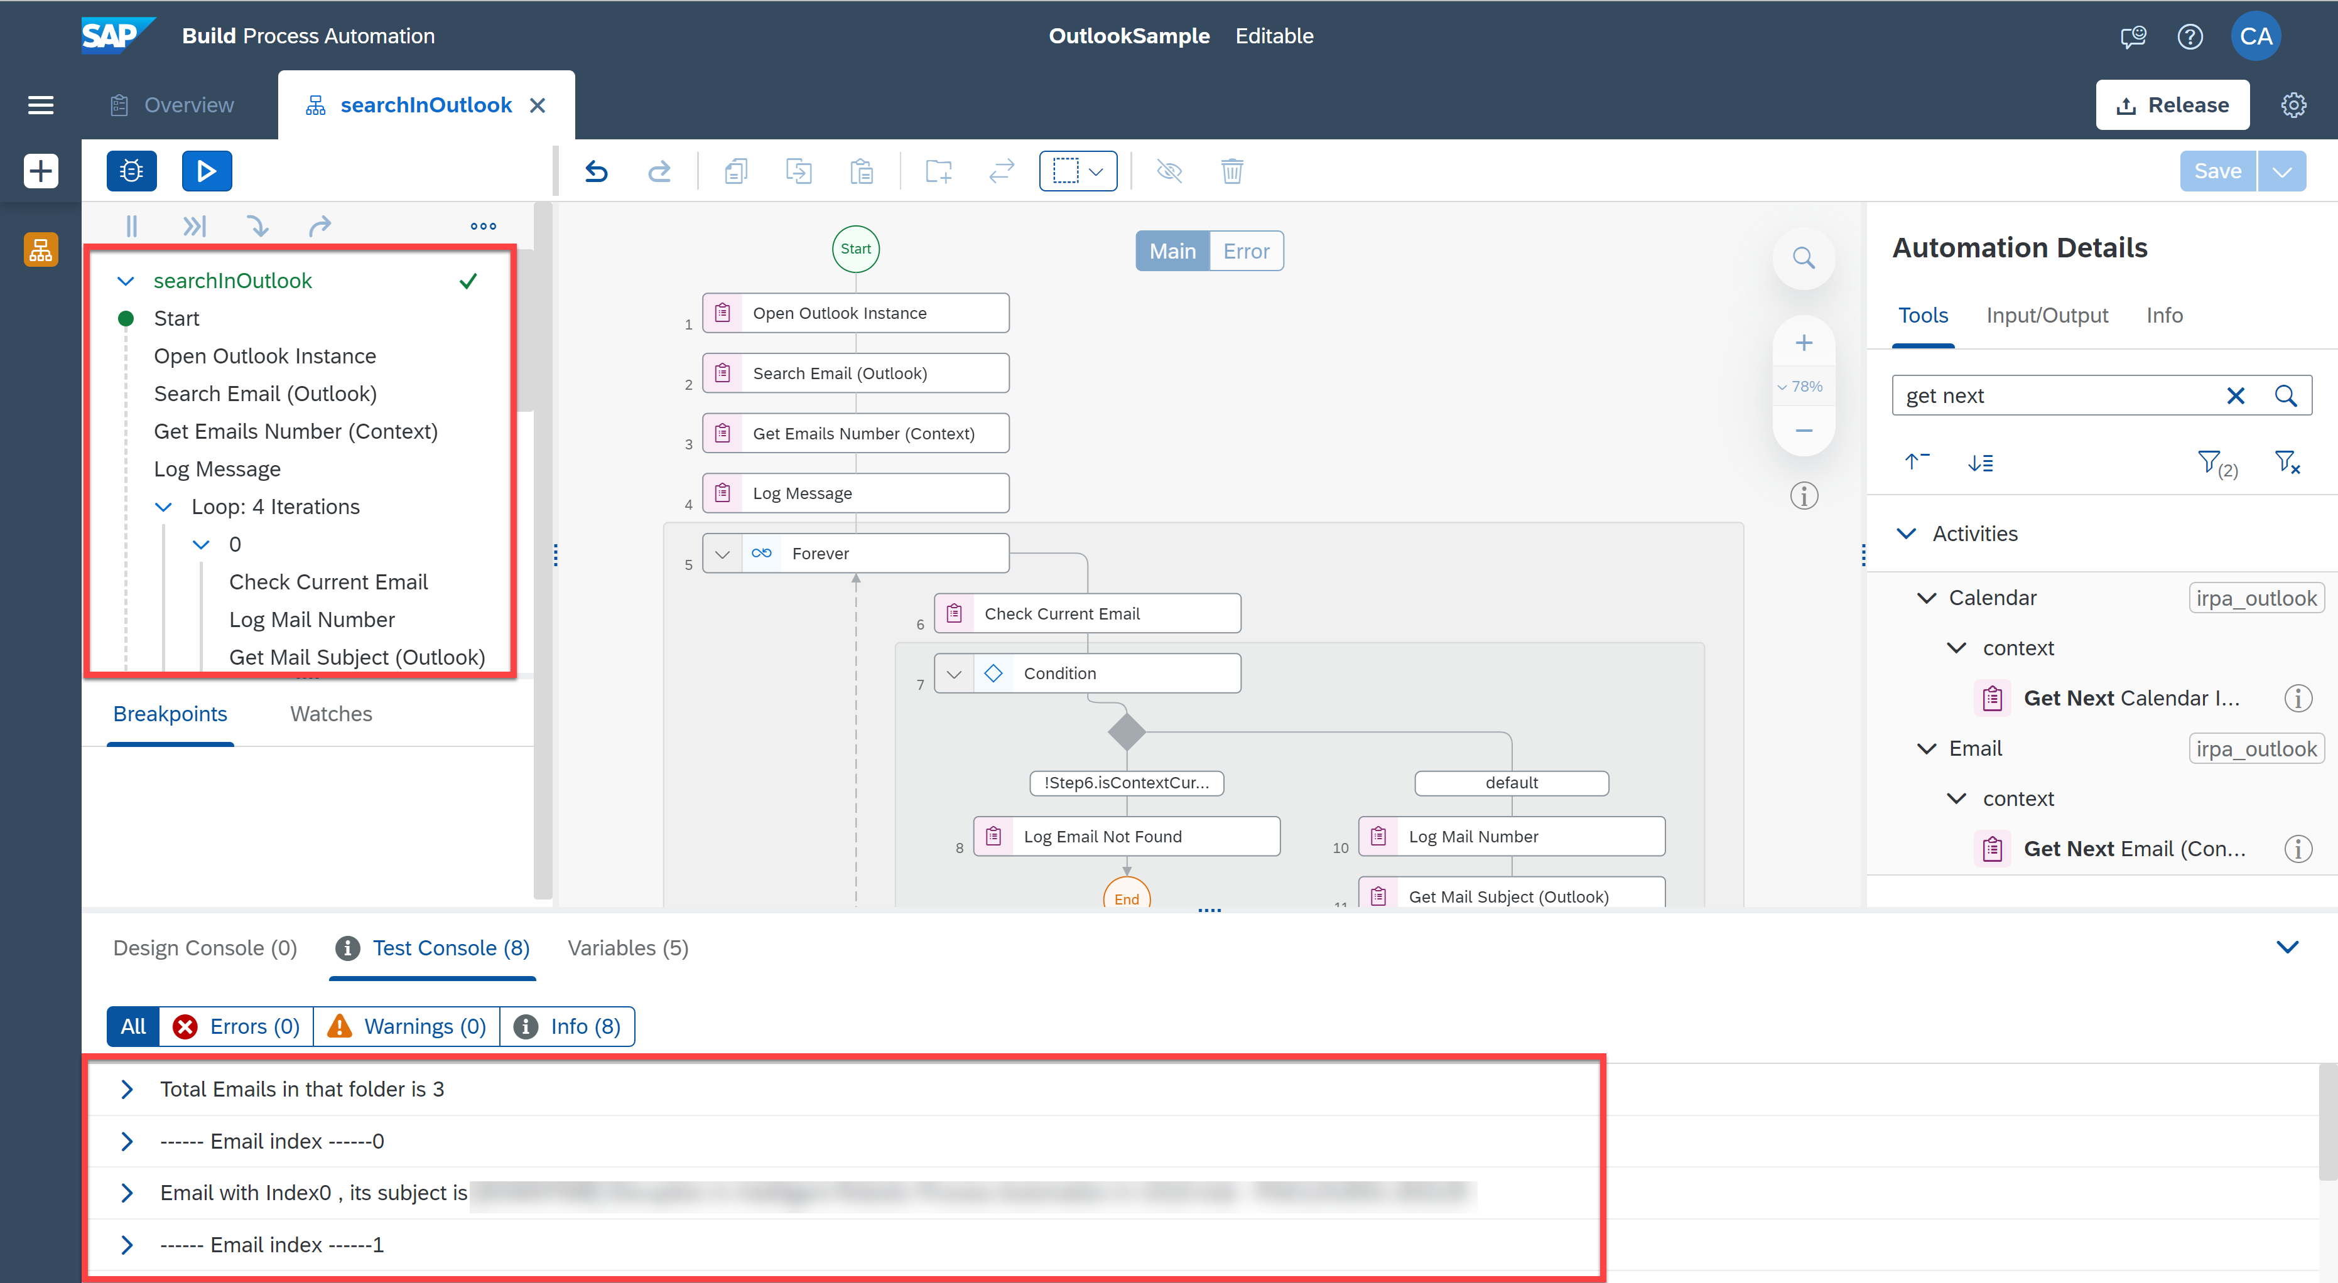Screen dimensions: 2338x1283
Task: Switch canvas to Main flow
Action: click(1172, 251)
